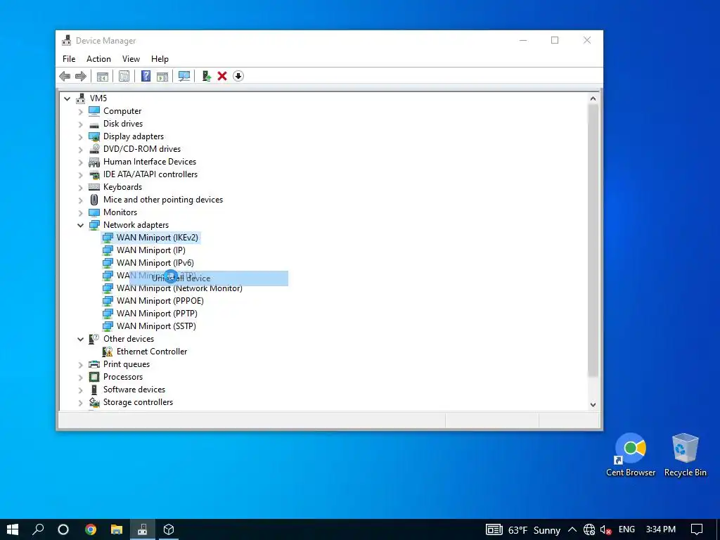Select WAN Miniport (Network Monitor) adapter
This screenshot has width=720, height=540.
click(179, 288)
